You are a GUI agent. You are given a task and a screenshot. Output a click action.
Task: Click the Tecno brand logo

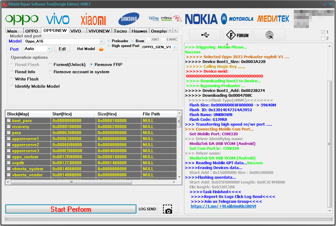pyautogui.click(x=154, y=19)
